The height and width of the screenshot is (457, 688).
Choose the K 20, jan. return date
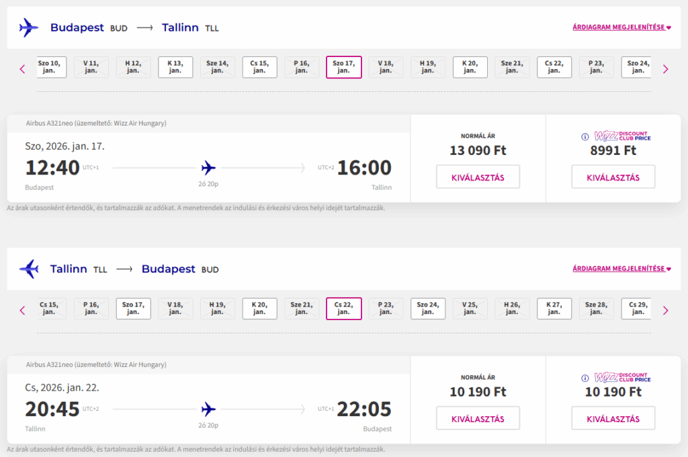pyautogui.click(x=259, y=309)
